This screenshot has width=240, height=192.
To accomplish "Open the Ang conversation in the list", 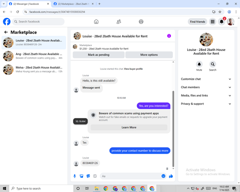I will click(x=34, y=56).
